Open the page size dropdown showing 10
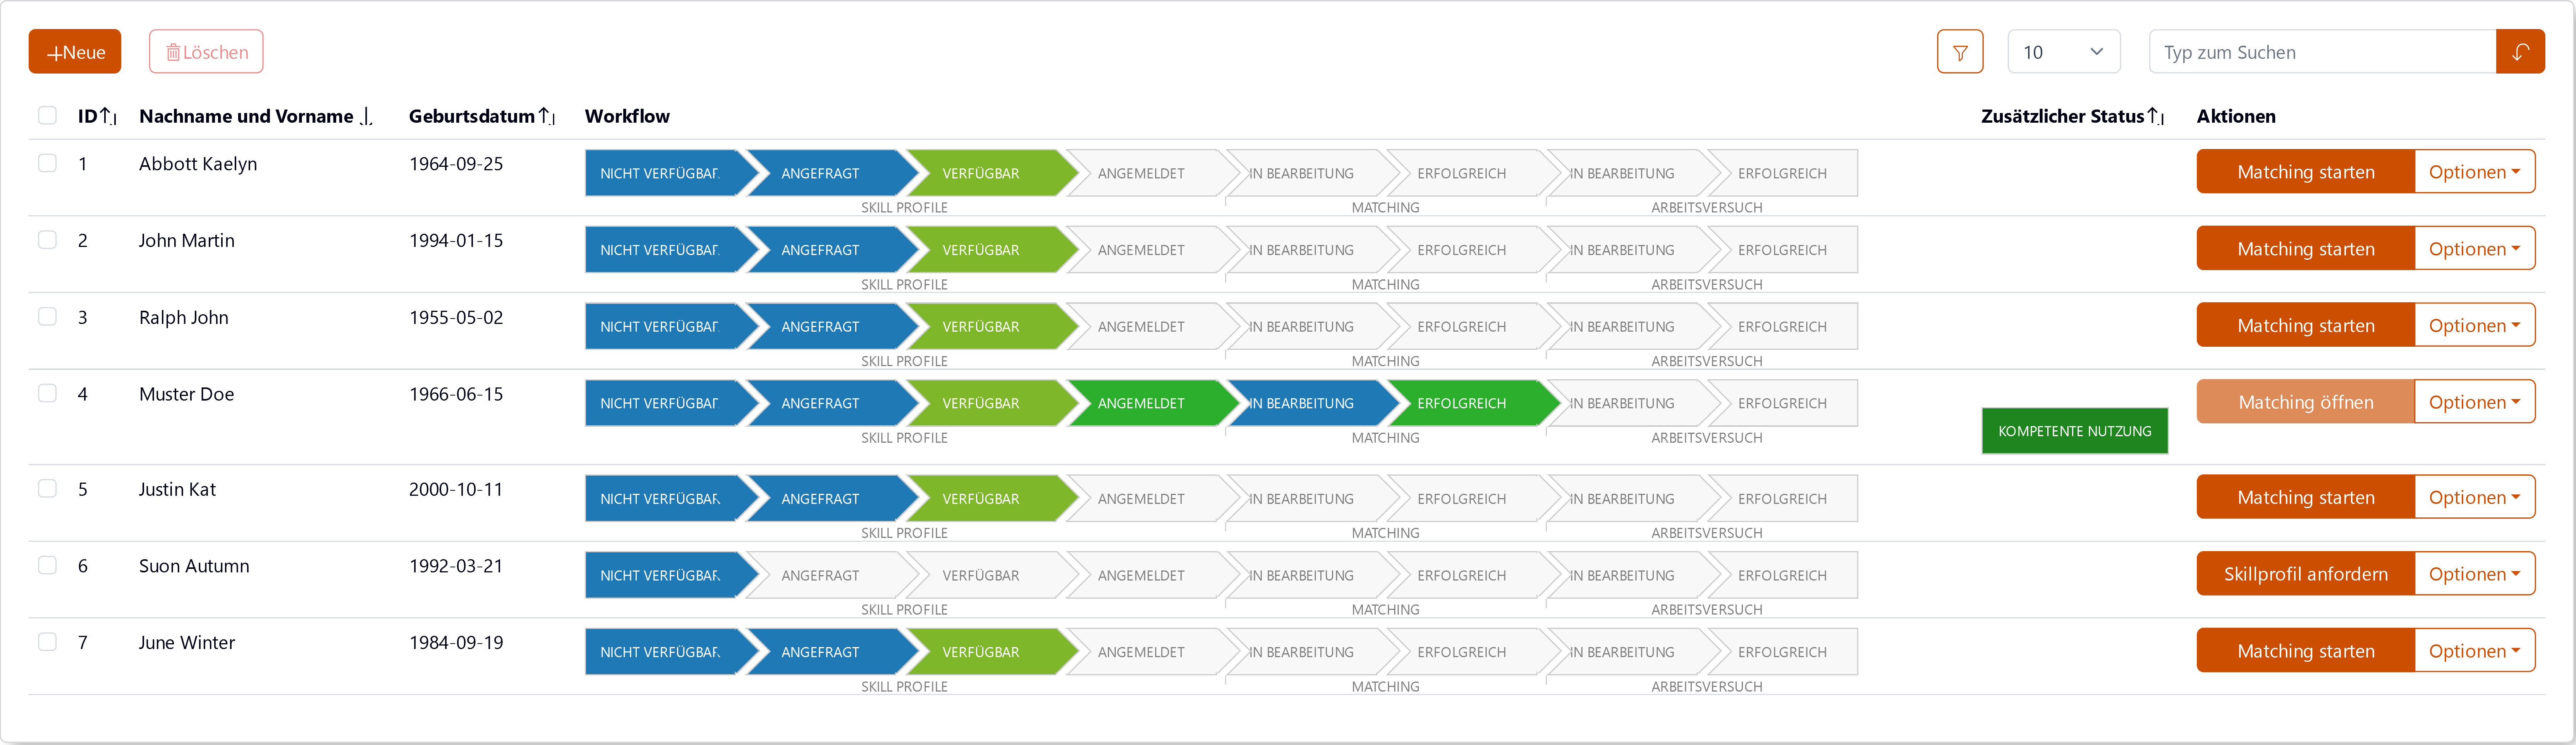Screen dimensions: 2576x745 [x=2062, y=52]
